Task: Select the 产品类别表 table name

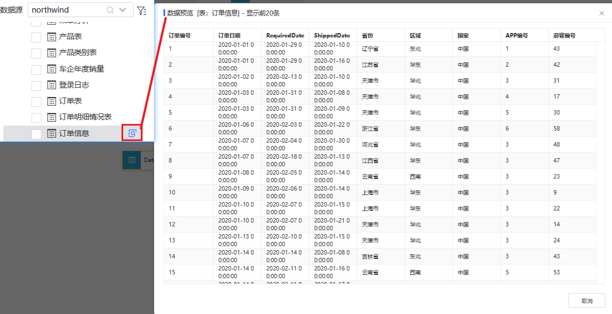Action: point(78,52)
